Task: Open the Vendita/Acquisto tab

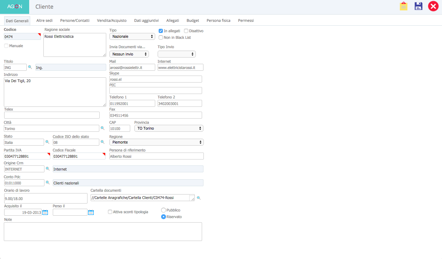Action: coord(112,20)
